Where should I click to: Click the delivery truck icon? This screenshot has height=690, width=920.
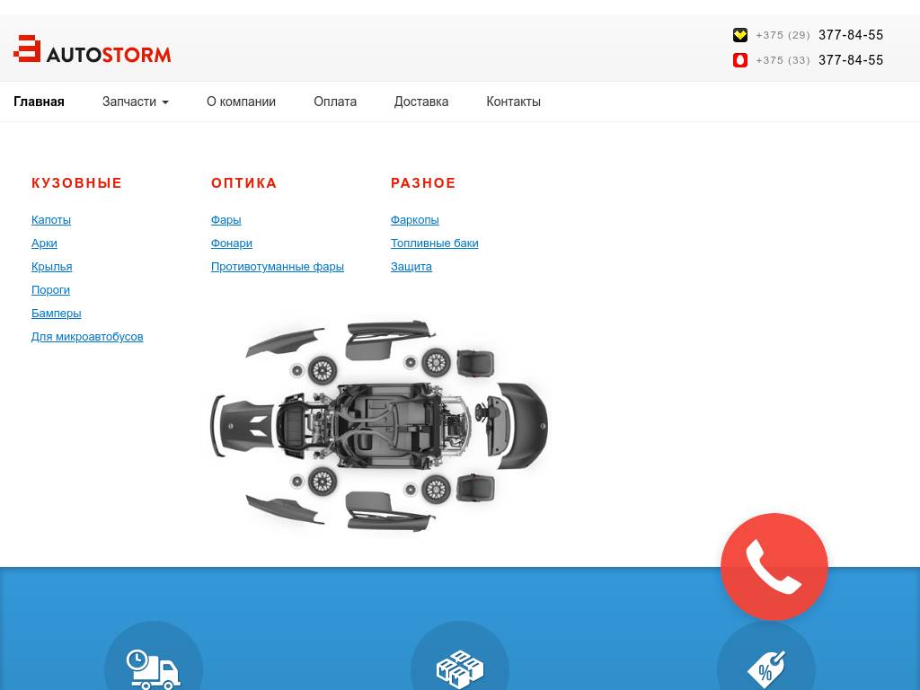coord(154,668)
